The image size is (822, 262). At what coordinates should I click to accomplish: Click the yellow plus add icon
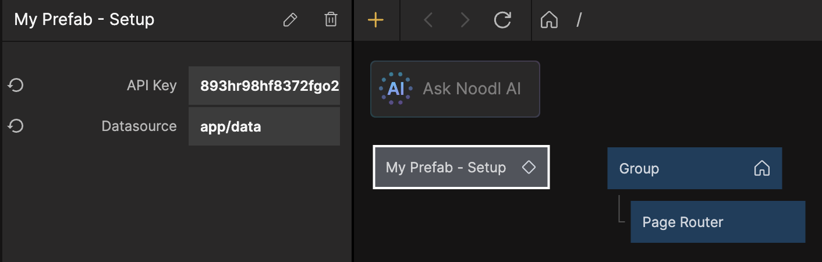[x=376, y=20]
